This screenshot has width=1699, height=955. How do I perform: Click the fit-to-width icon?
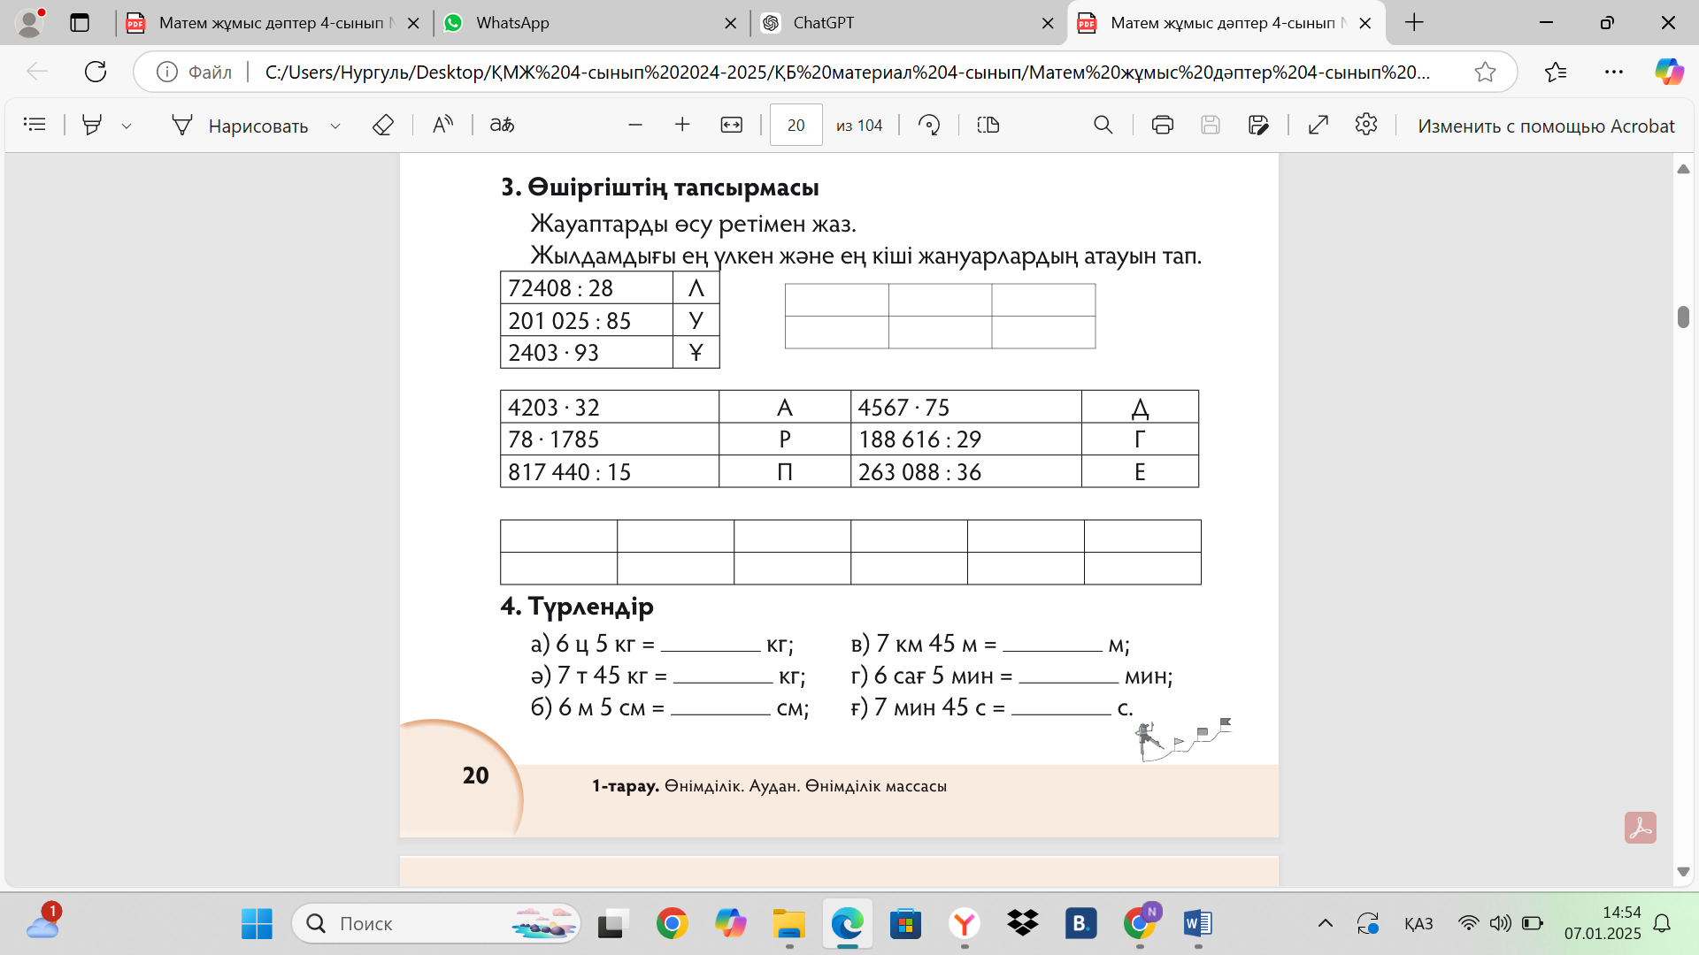(731, 125)
